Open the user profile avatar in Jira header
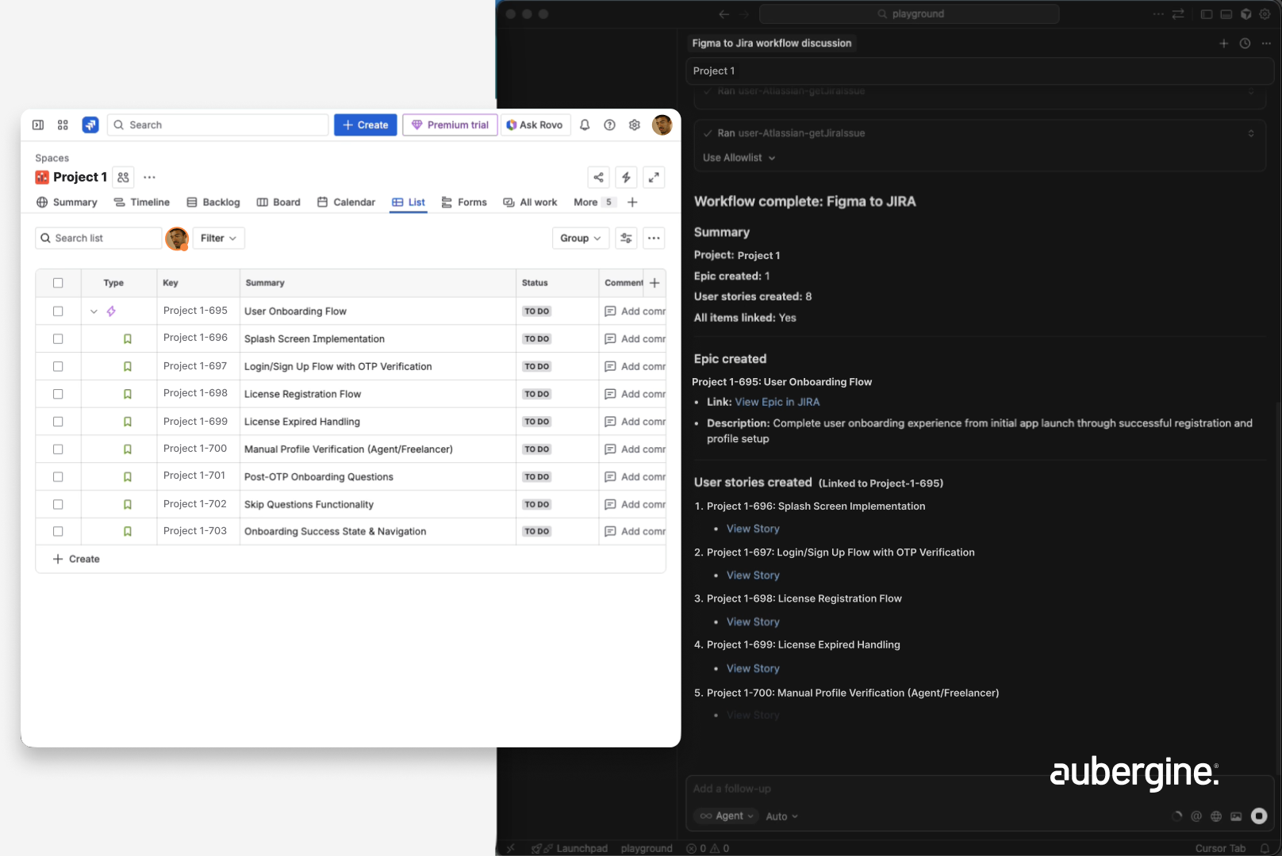This screenshot has height=856, width=1282. click(662, 125)
